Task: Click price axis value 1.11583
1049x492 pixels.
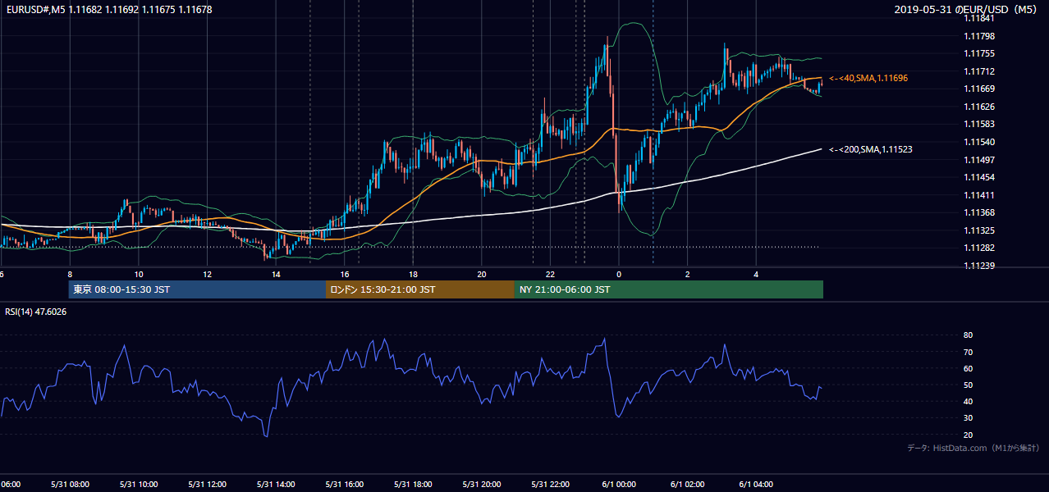Action: (980, 124)
